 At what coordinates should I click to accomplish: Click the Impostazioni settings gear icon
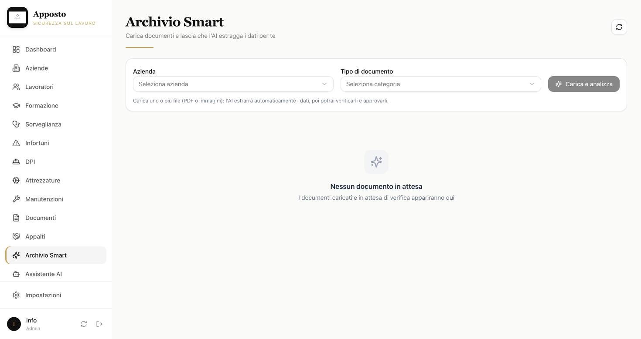[x=16, y=295]
